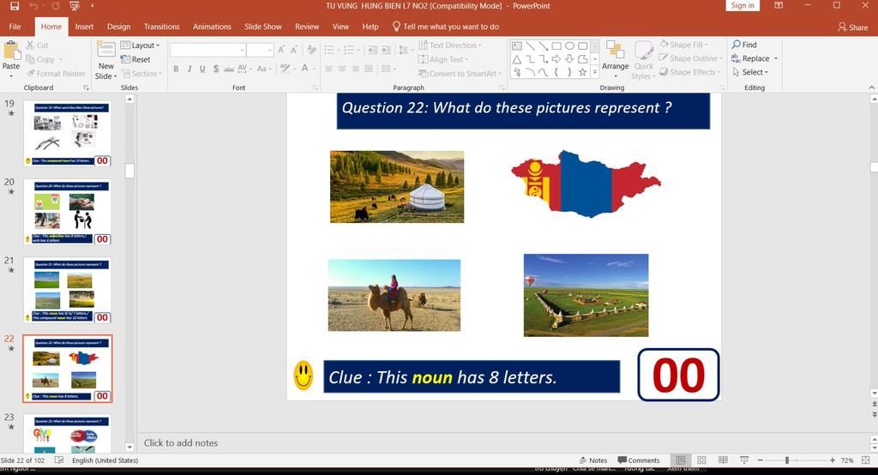This screenshot has height=475, width=878.
Task: Click the Numbering list button
Action: point(351,50)
